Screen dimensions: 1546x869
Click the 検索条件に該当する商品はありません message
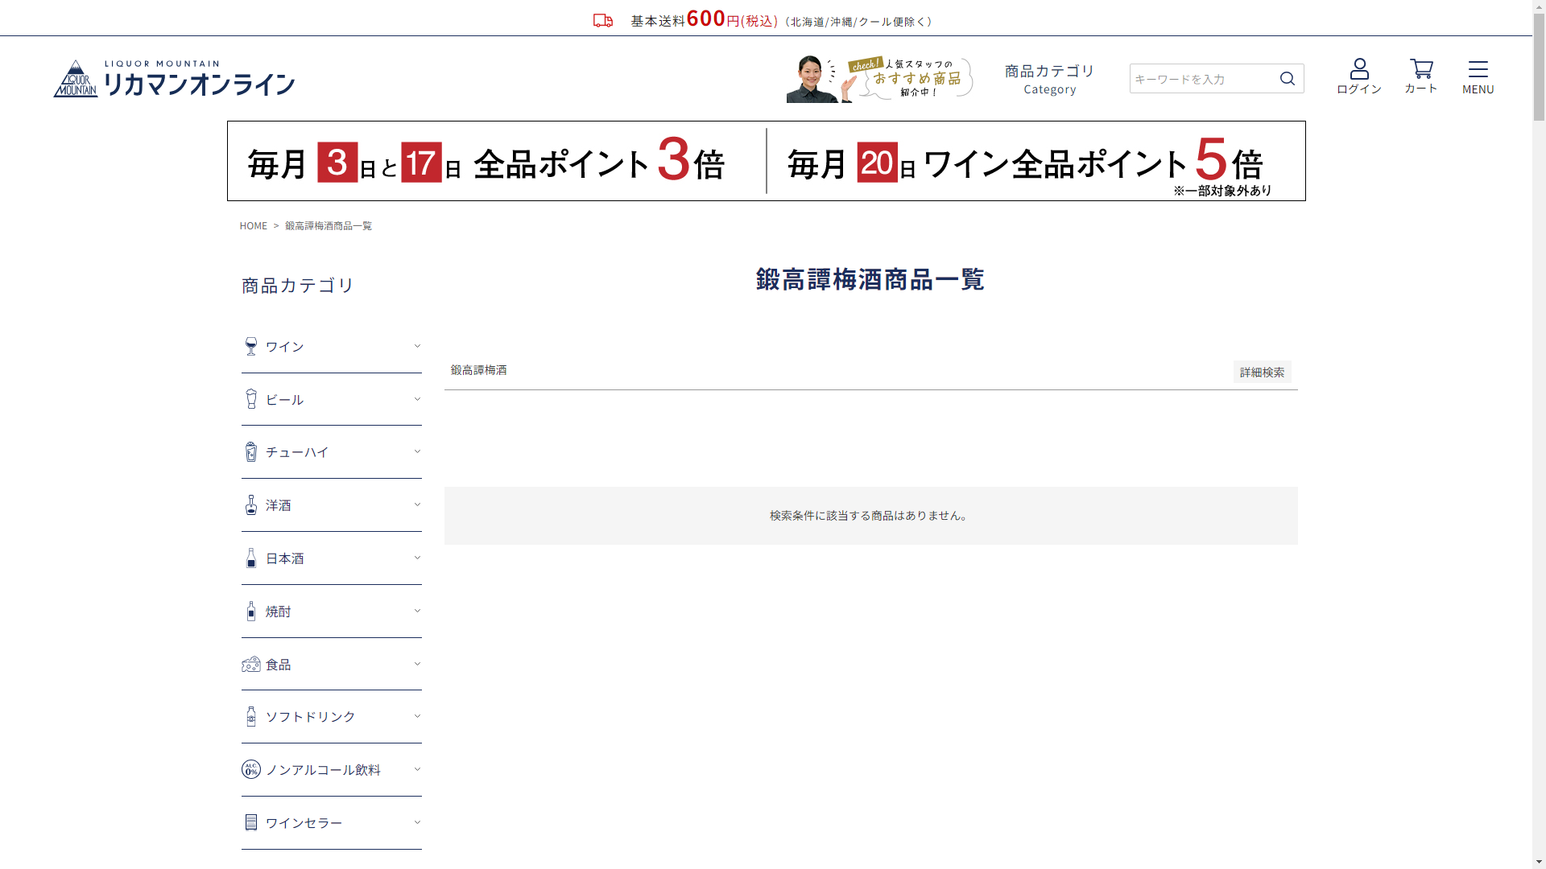point(870,516)
